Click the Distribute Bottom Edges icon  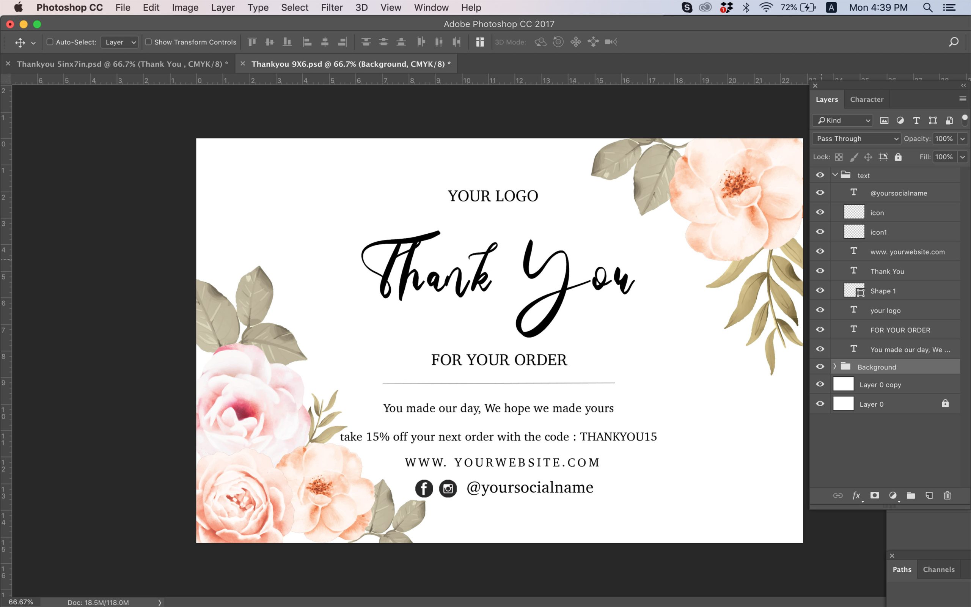click(x=401, y=42)
